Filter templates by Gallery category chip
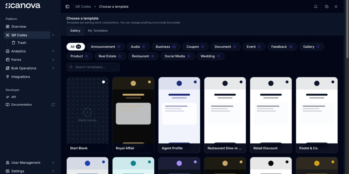349x174 pixels. [x=311, y=47]
